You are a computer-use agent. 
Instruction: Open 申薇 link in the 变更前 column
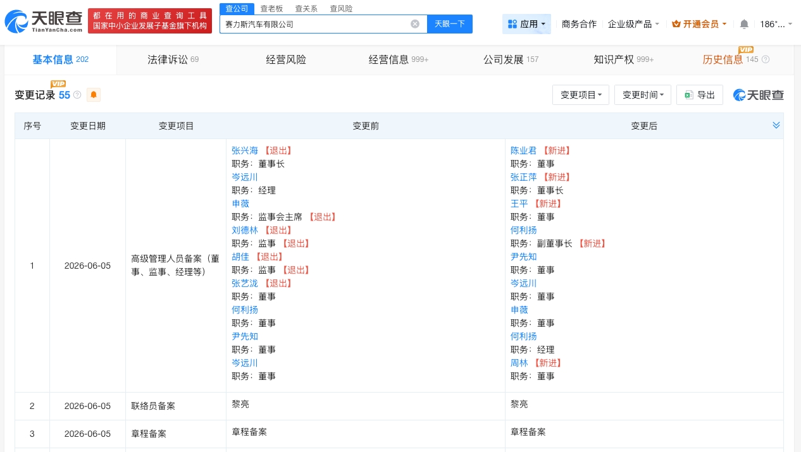pyautogui.click(x=240, y=204)
